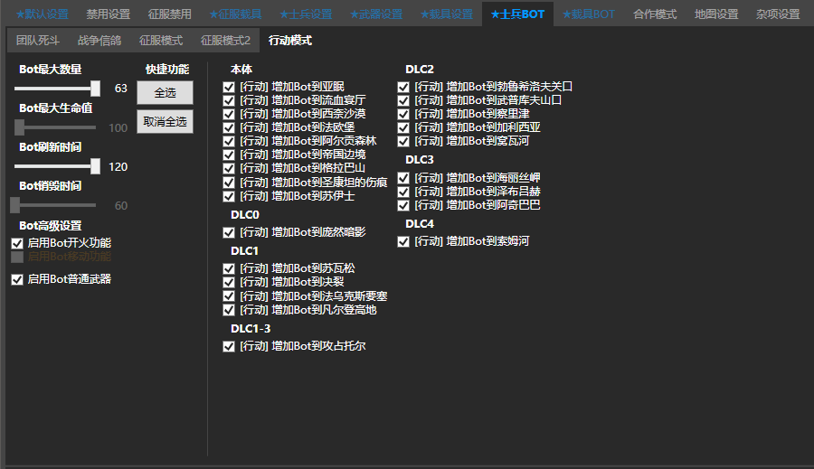Switch to the 团队死斗 sub-tab
The image size is (814, 469).
point(37,41)
